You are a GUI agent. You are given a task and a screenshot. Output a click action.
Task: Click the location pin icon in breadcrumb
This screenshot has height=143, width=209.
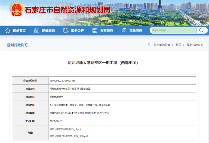click(x=149, y=45)
